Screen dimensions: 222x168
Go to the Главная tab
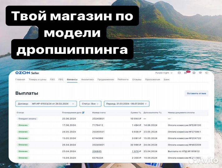[x=20, y=80]
